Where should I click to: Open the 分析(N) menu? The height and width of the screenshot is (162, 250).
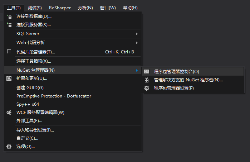85,8
